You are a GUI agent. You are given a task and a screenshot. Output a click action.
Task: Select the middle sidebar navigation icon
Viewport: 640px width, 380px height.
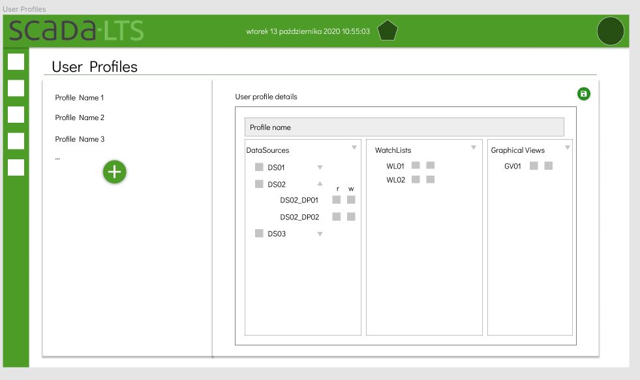pos(15,115)
